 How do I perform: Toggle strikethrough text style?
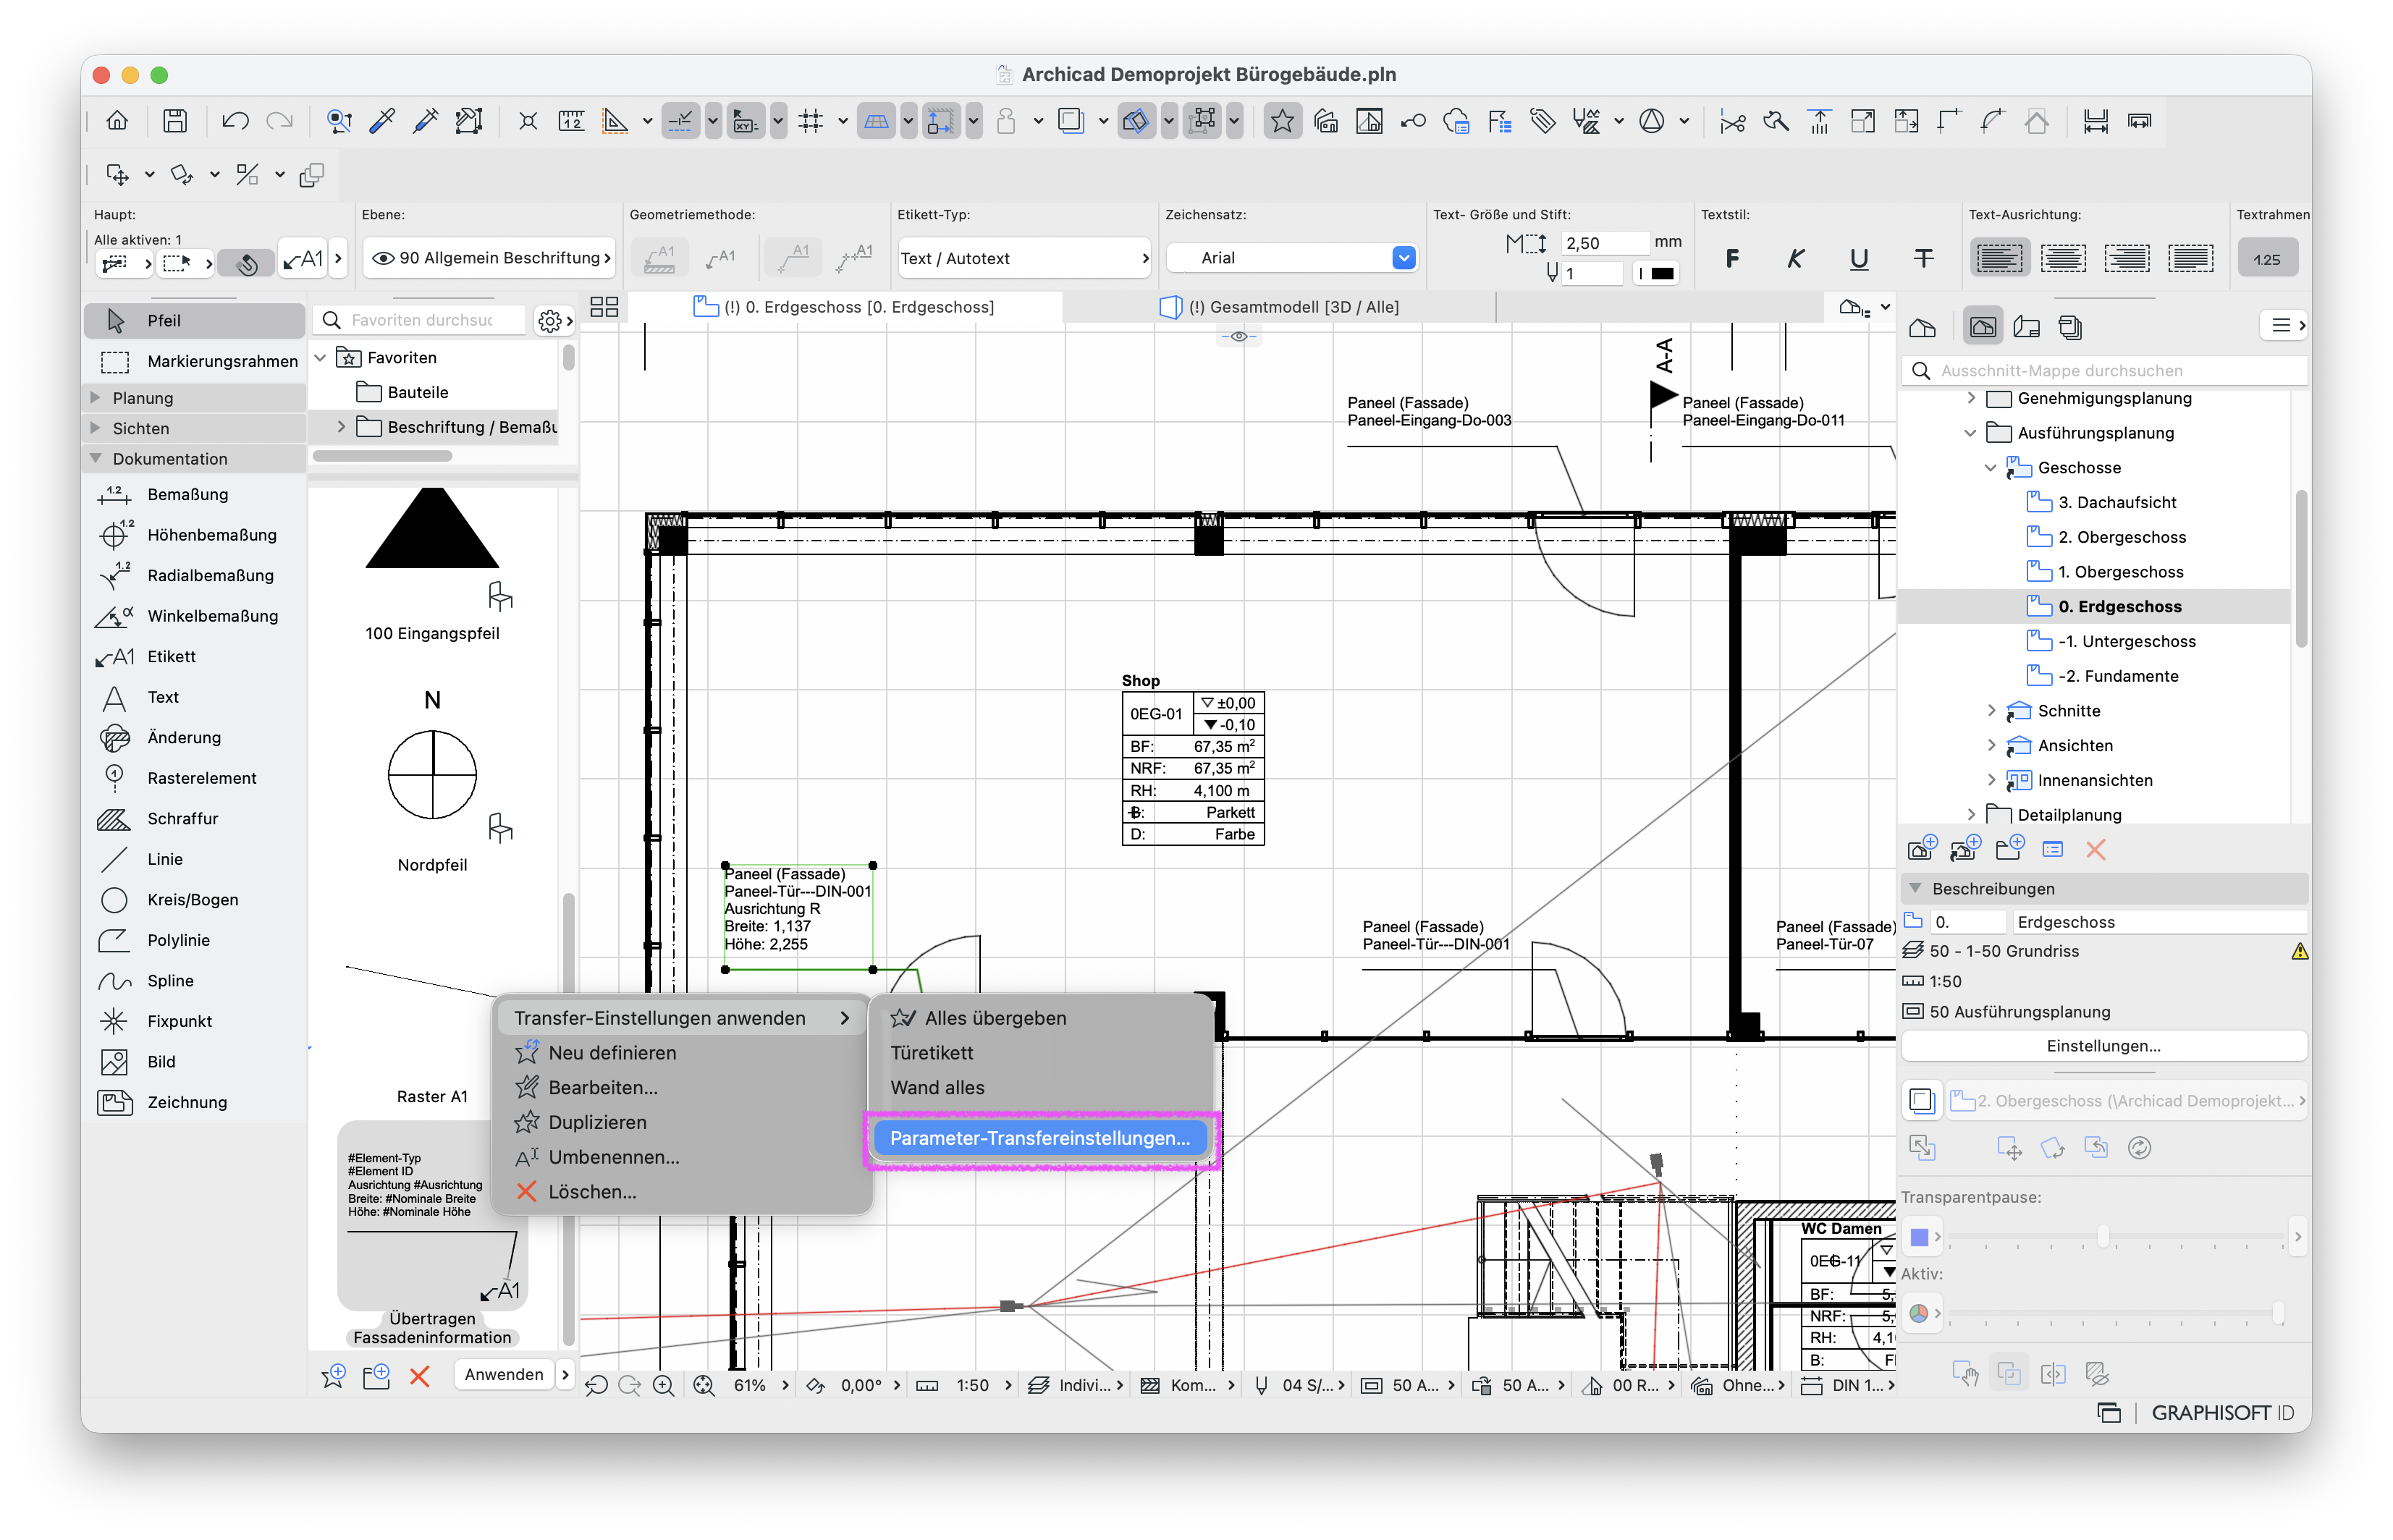click(x=1923, y=258)
